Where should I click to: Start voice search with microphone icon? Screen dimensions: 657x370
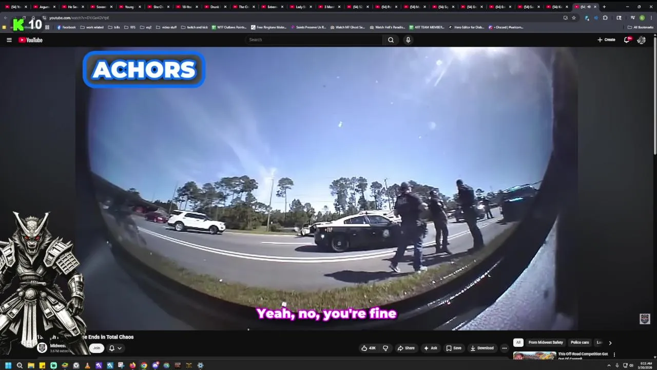(408, 40)
